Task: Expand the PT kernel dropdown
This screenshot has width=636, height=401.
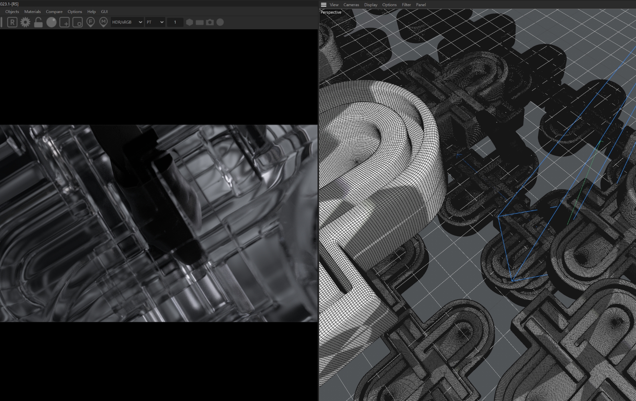Action: pos(155,22)
